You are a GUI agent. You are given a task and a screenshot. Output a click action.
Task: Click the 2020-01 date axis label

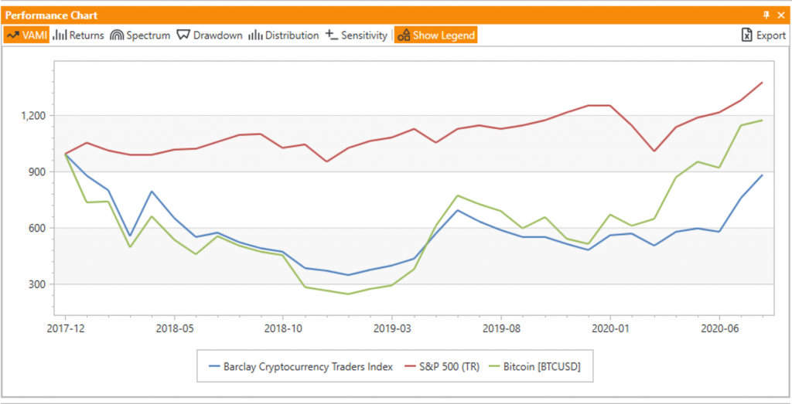pyautogui.click(x=611, y=327)
